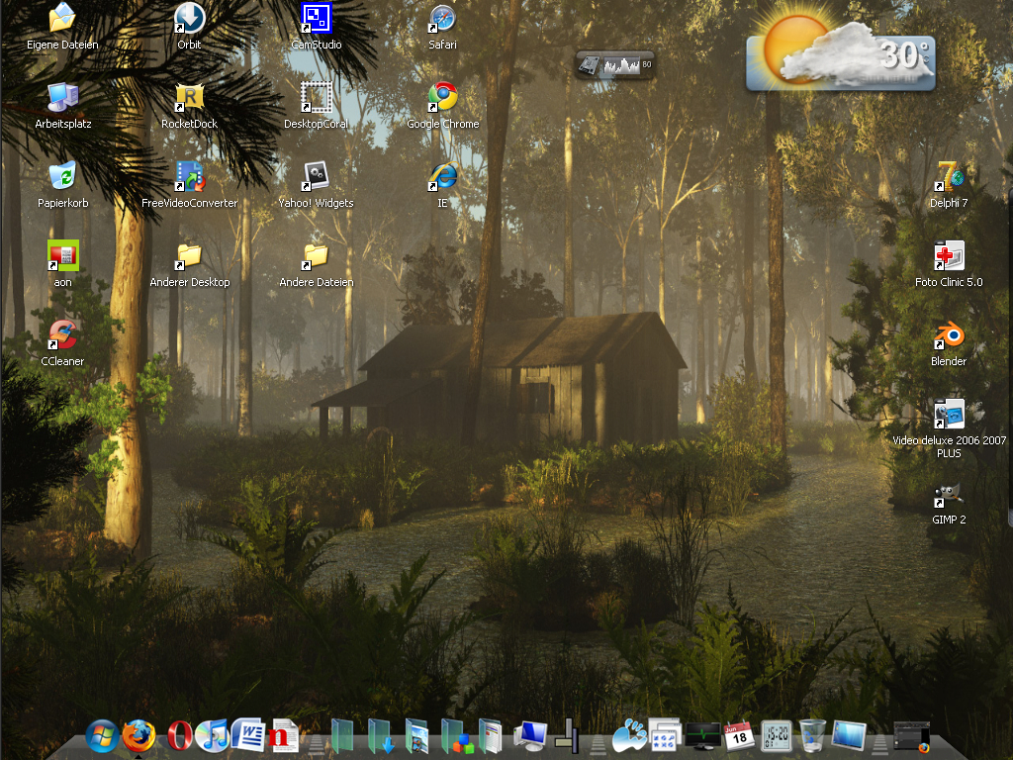Select the Papierkorb recycle bin icon

tap(62, 176)
